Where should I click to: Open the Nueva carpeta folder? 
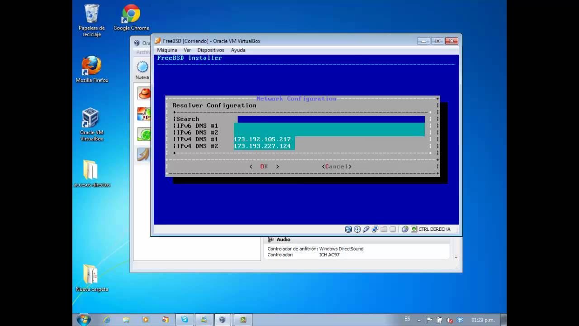(x=92, y=278)
